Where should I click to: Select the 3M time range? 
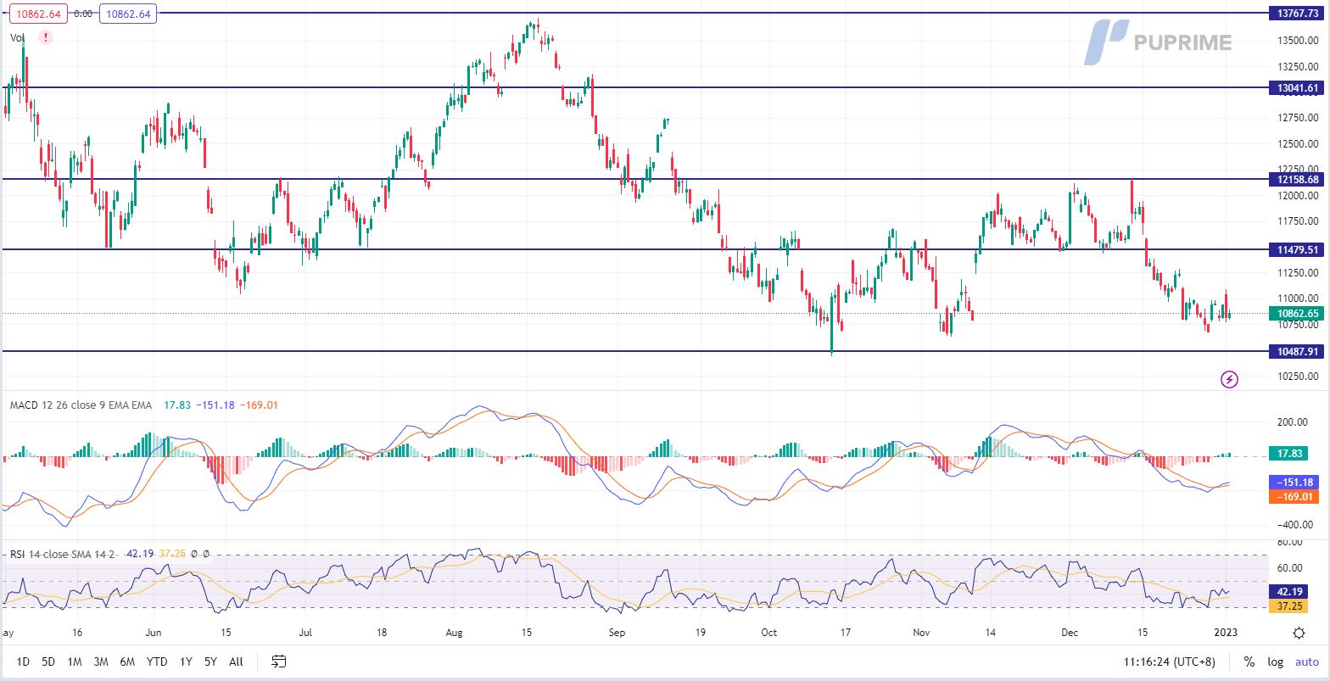(101, 661)
